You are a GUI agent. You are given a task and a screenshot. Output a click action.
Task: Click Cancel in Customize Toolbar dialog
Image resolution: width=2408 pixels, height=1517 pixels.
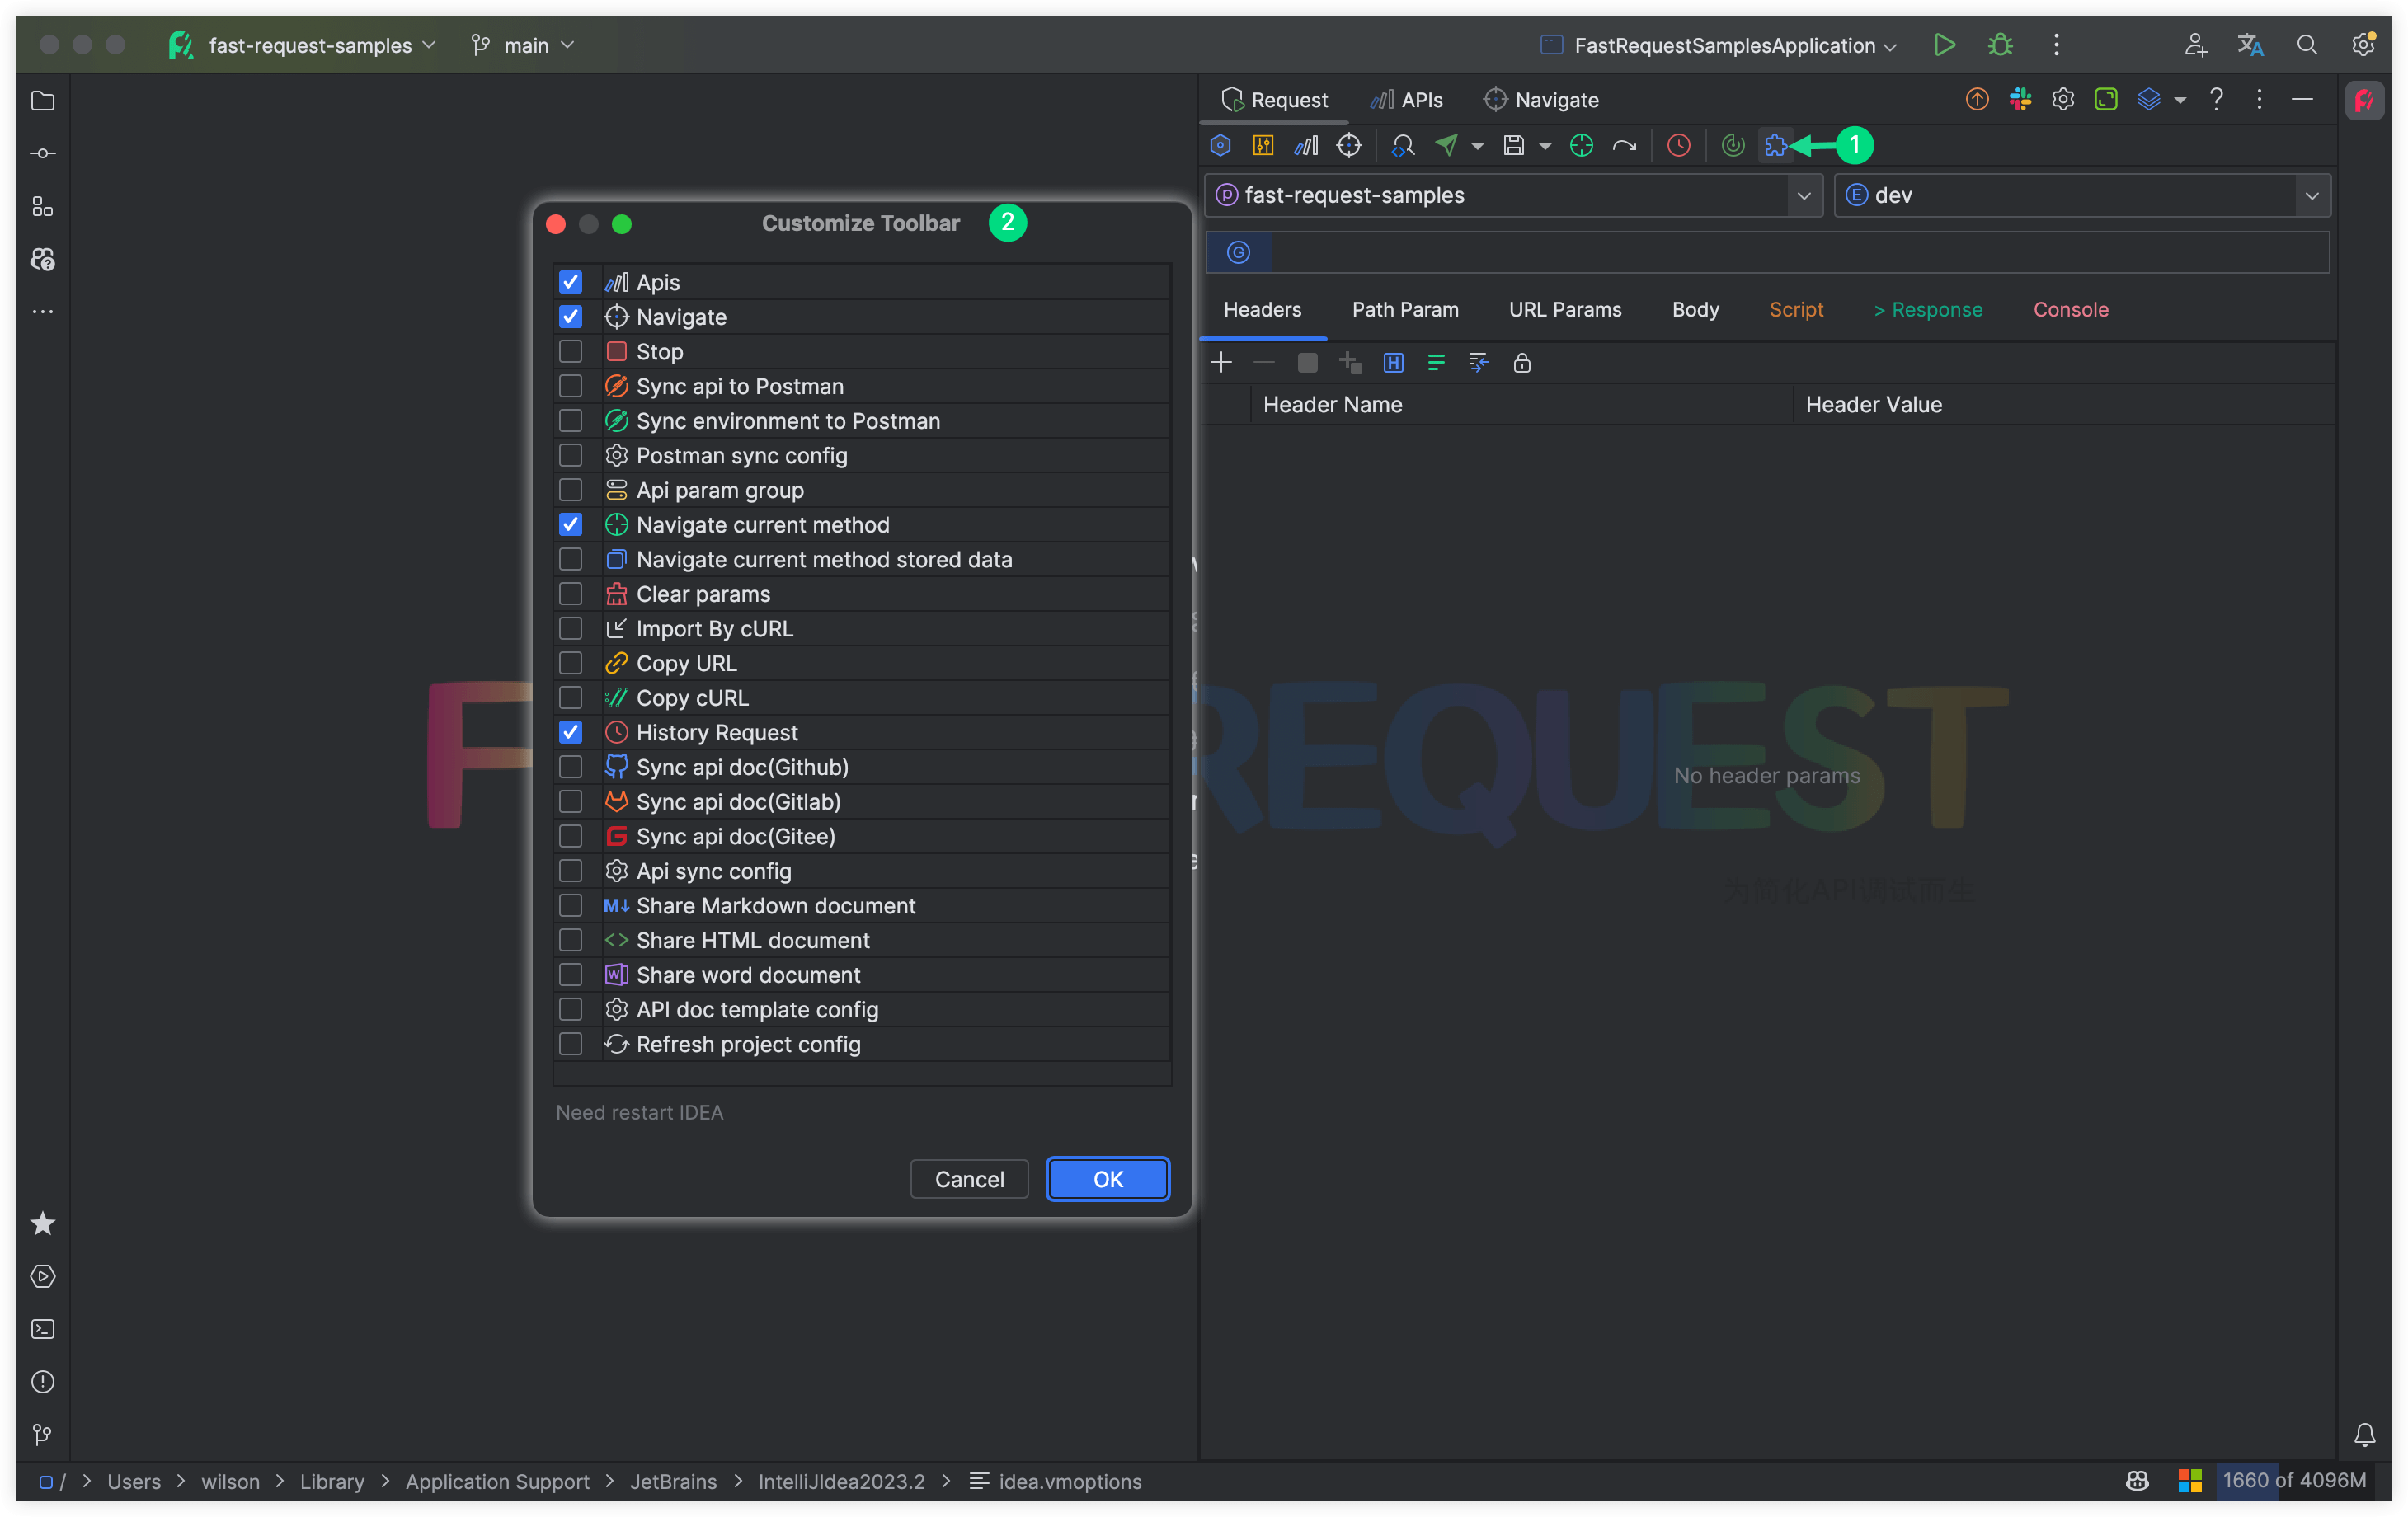969,1179
